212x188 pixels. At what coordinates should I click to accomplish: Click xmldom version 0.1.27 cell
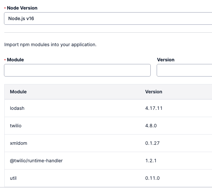[152, 143]
